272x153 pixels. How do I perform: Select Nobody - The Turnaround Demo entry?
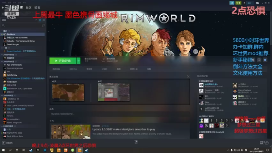(x=21, y=41)
